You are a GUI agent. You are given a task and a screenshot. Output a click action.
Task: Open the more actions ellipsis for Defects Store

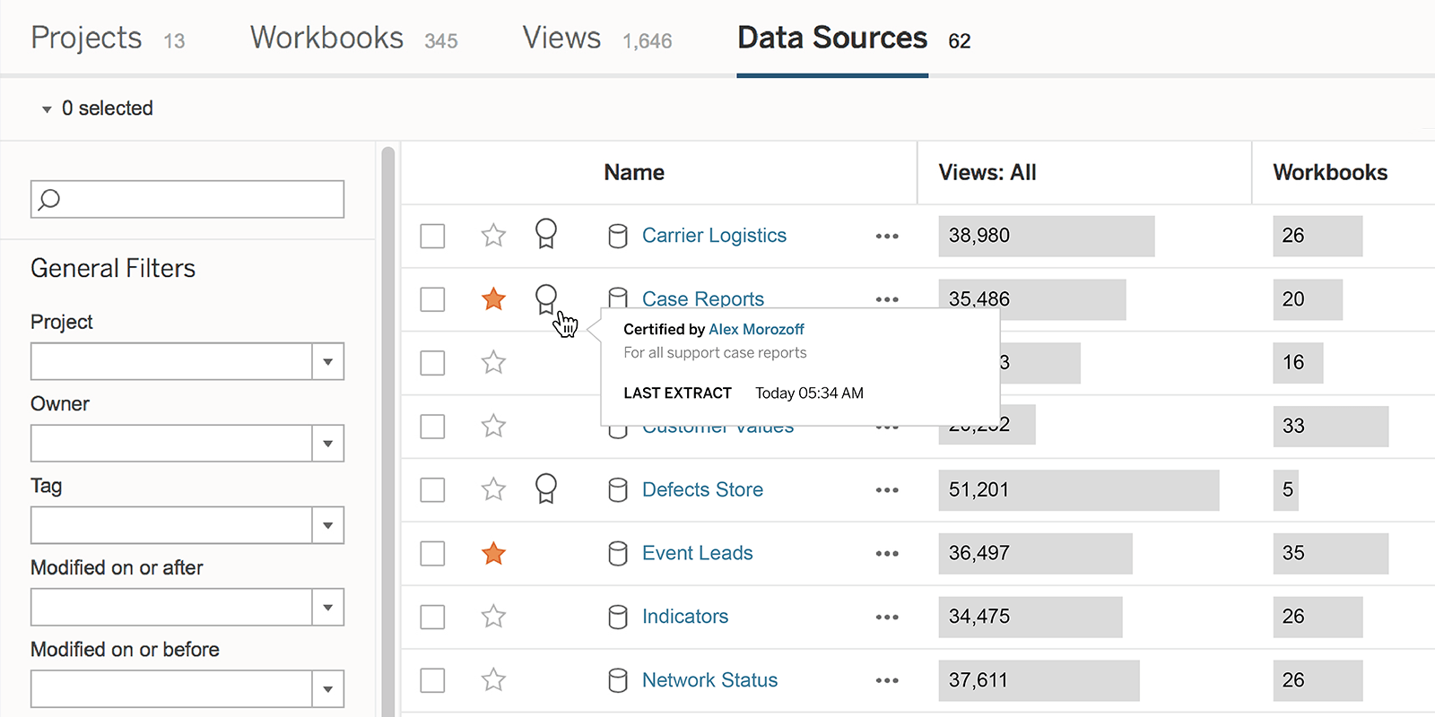click(887, 490)
